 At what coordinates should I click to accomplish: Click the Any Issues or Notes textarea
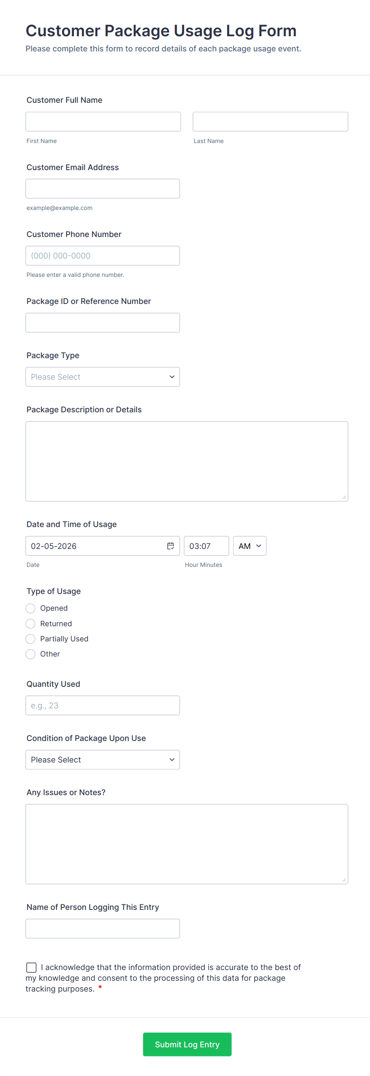click(x=187, y=844)
